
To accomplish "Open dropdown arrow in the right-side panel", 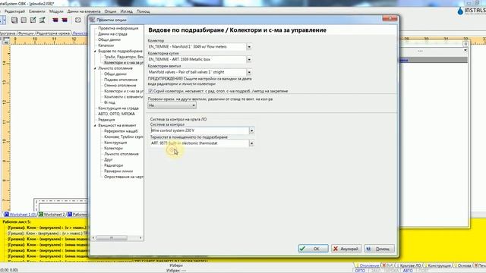I will (465, 50).
